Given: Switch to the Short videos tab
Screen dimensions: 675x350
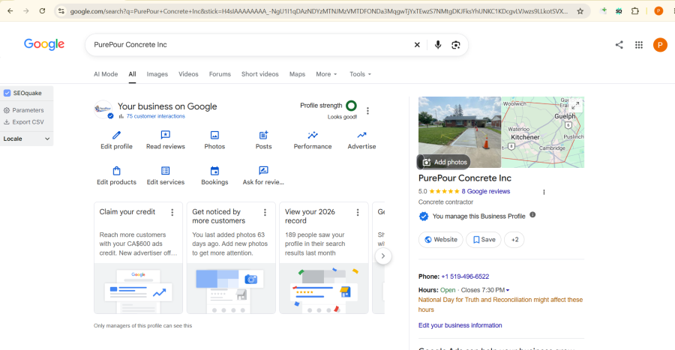Looking at the screenshot, I should (260, 74).
